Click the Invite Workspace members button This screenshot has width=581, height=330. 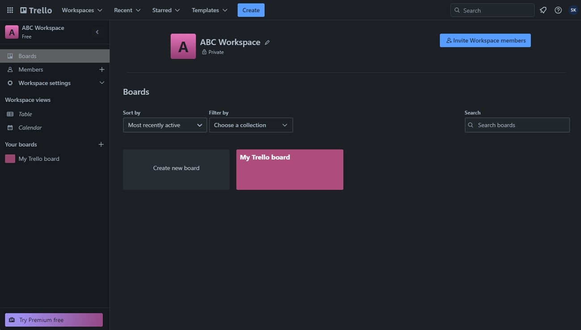pyautogui.click(x=485, y=40)
